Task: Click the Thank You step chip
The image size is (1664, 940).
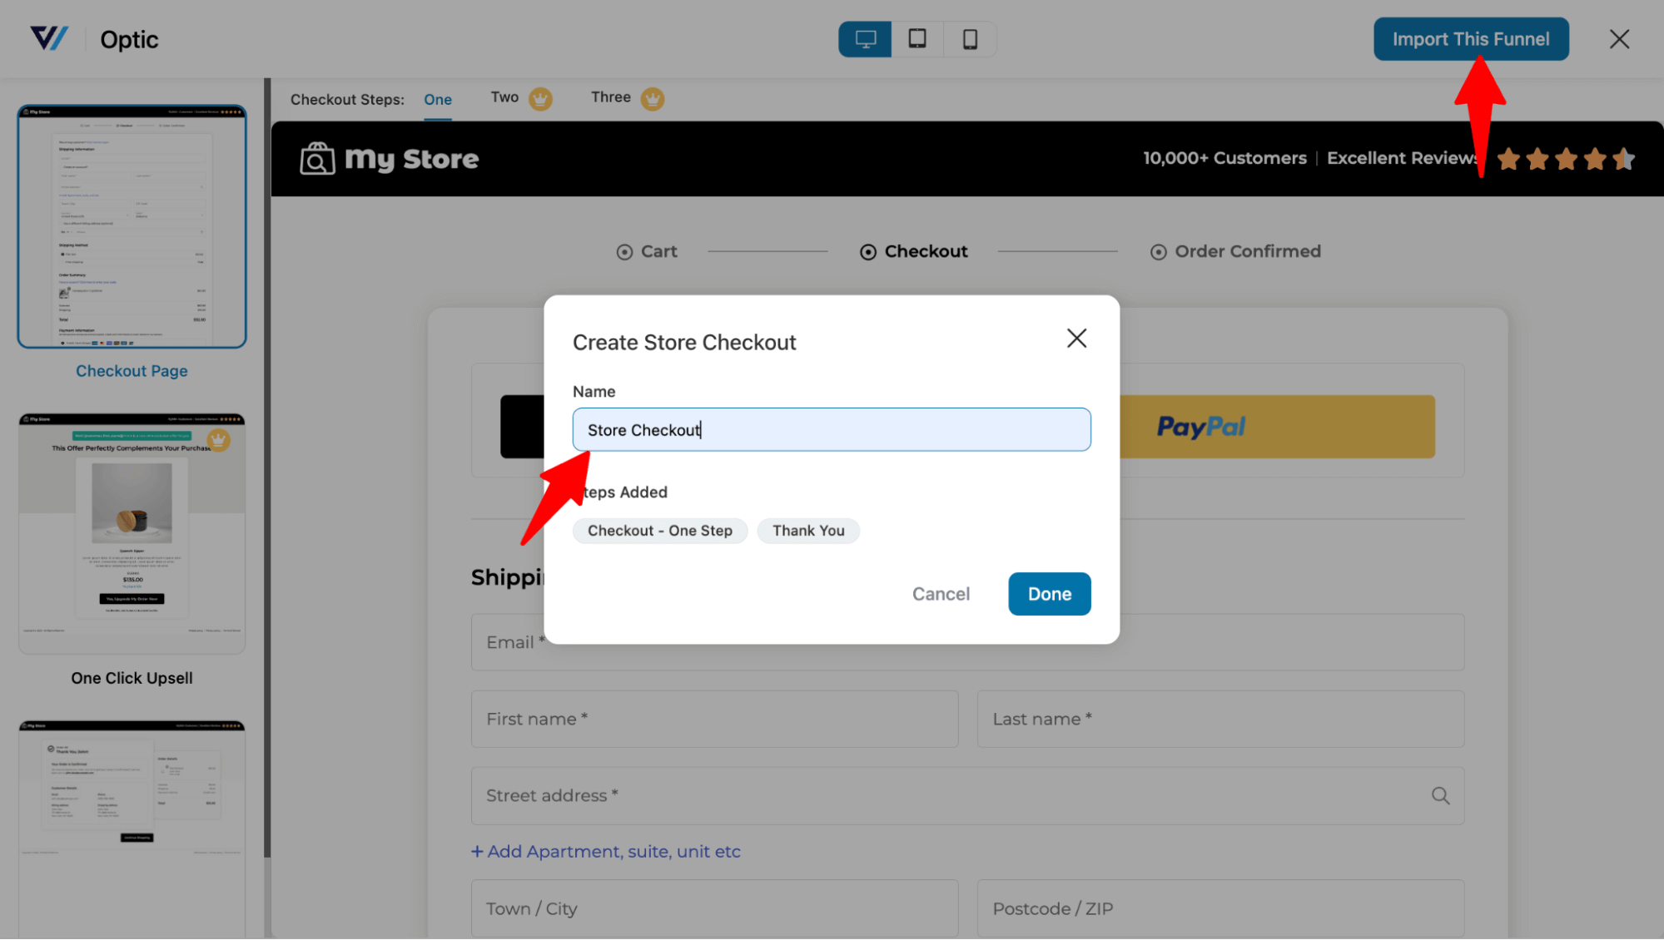Action: click(x=808, y=531)
